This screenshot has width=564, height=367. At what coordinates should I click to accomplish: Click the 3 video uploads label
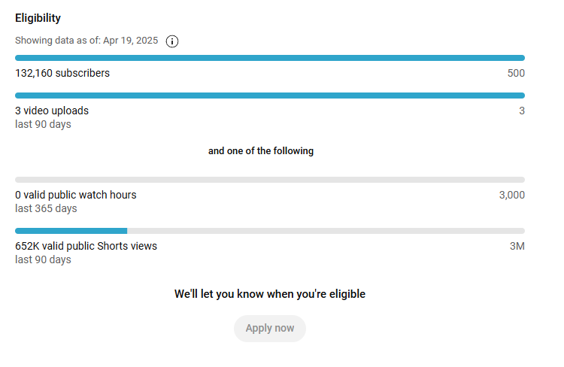tap(52, 111)
